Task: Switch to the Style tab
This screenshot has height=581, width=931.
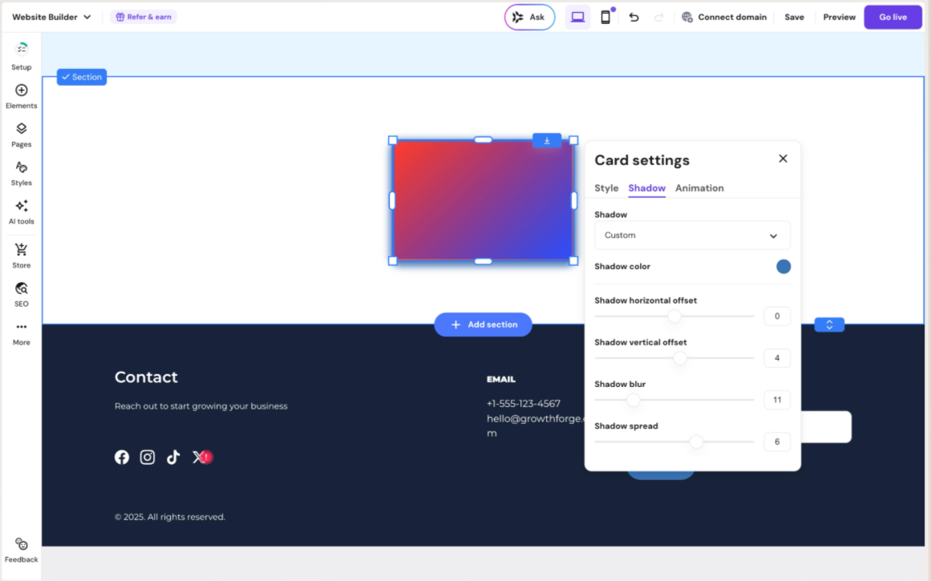Action: click(x=606, y=188)
